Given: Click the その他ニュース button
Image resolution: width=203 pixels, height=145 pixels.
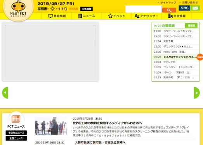Looking at the screenshot, I should 16,133.
